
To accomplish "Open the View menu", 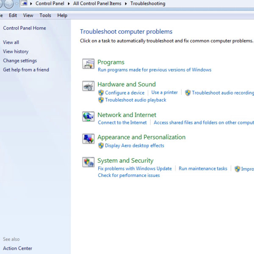I will click(28, 15).
